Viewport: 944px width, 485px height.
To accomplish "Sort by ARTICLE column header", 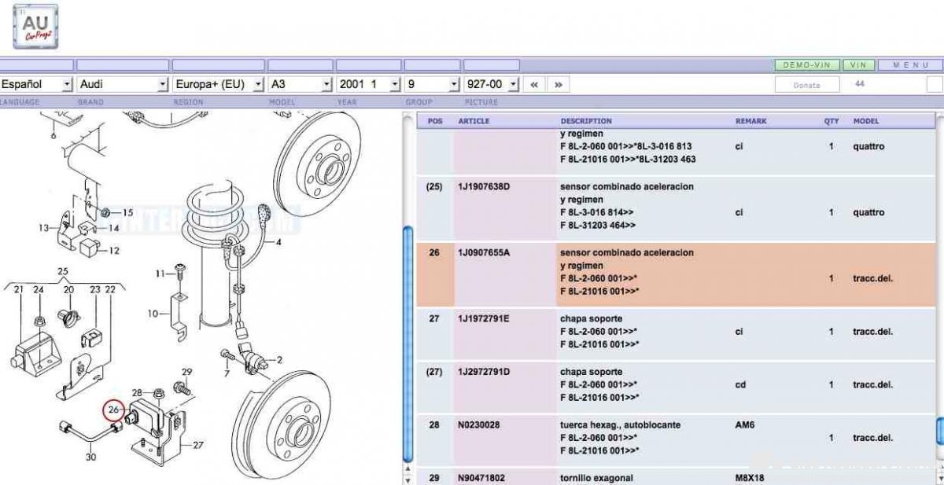I will coord(474,121).
